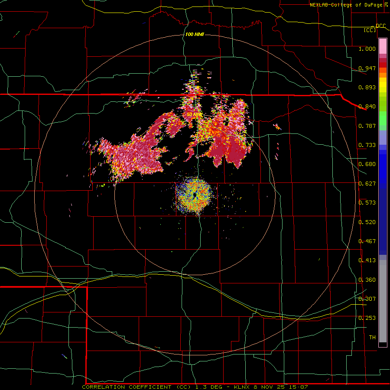Click the 0.413 color scale value
This screenshot has width=390, height=390.
(x=367, y=260)
